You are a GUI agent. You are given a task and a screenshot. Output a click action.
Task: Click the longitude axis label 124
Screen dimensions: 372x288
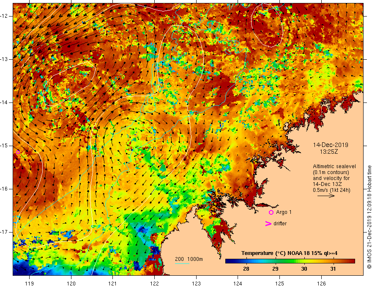click(x=238, y=283)
